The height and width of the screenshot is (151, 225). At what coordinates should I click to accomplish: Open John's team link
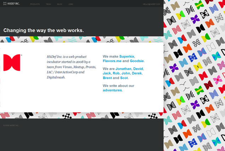[126, 73]
